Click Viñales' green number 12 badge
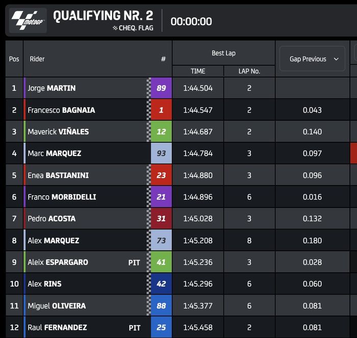 tap(161, 132)
